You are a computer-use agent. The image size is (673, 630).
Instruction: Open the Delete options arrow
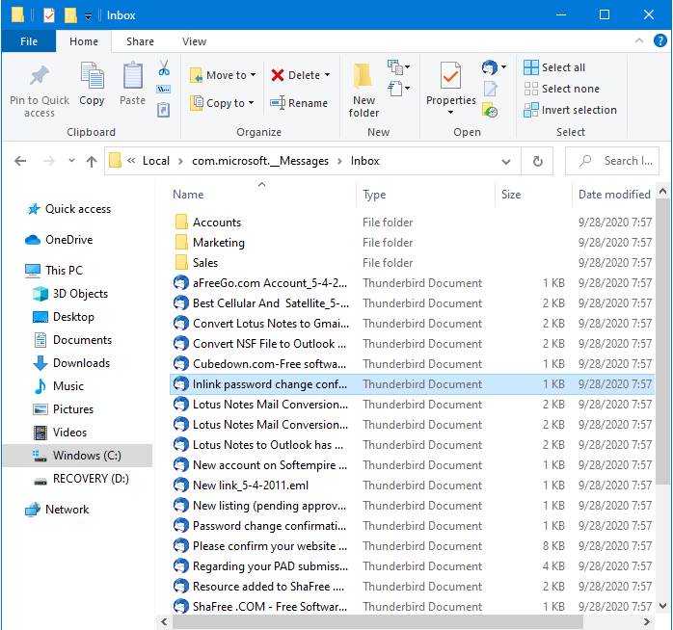coord(328,75)
